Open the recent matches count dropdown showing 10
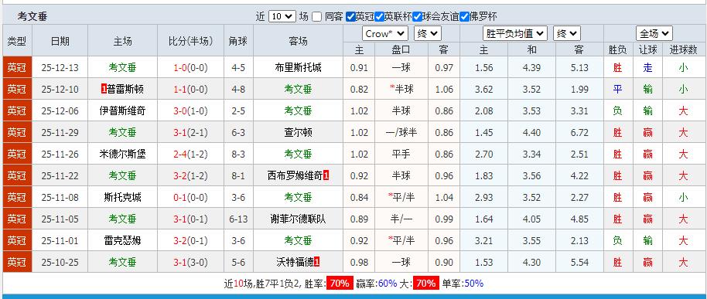Screen dimensions: 707x299 click(282, 17)
